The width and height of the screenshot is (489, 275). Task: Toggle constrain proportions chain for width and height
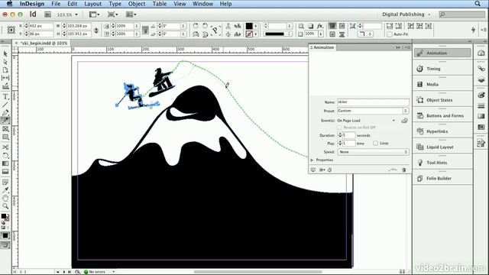click(x=96, y=30)
